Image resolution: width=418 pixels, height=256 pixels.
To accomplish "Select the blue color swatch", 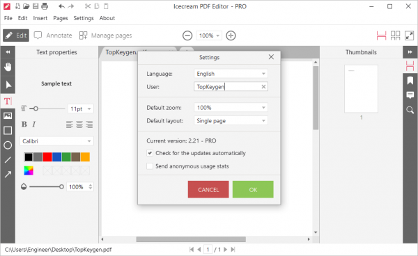I will click(57, 157).
